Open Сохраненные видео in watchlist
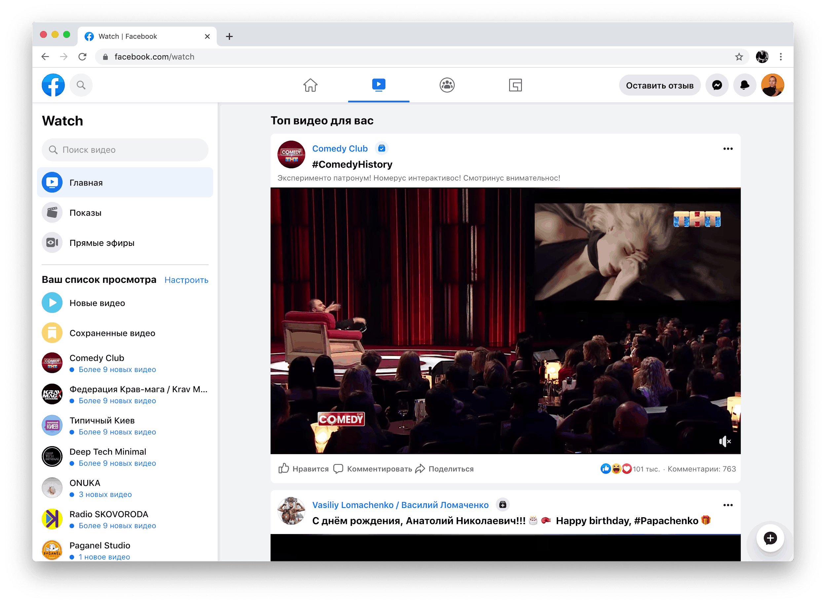826x604 pixels. pyautogui.click(x=125, y=333)
